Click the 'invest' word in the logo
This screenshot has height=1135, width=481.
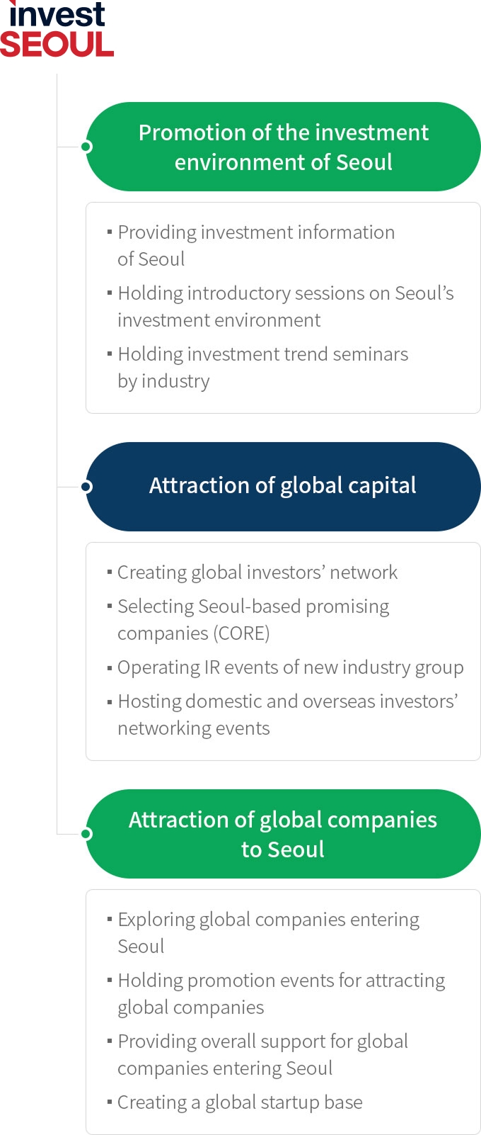pos(57,14)
